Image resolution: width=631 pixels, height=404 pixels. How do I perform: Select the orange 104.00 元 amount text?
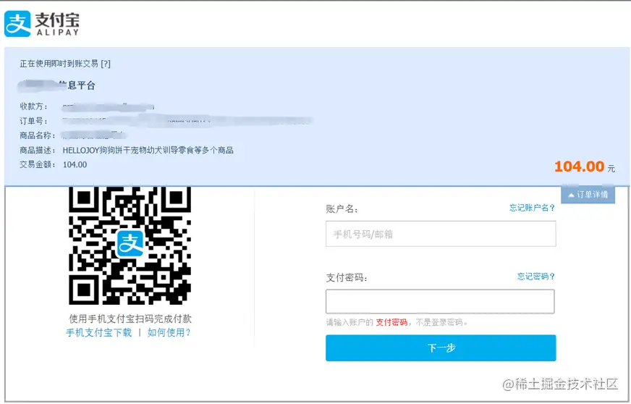tap(585, 167)
